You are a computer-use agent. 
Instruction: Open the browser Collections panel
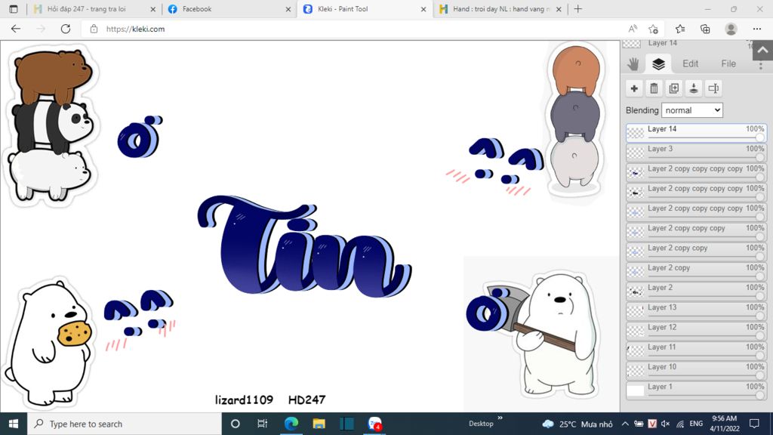click(x=705, y=29)
